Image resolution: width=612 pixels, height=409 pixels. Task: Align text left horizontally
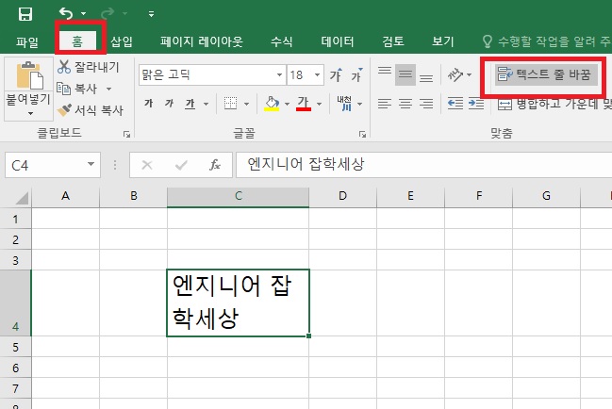point(385,104)
